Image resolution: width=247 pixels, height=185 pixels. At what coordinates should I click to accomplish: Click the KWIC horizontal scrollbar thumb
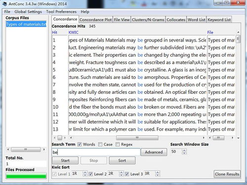137,138
